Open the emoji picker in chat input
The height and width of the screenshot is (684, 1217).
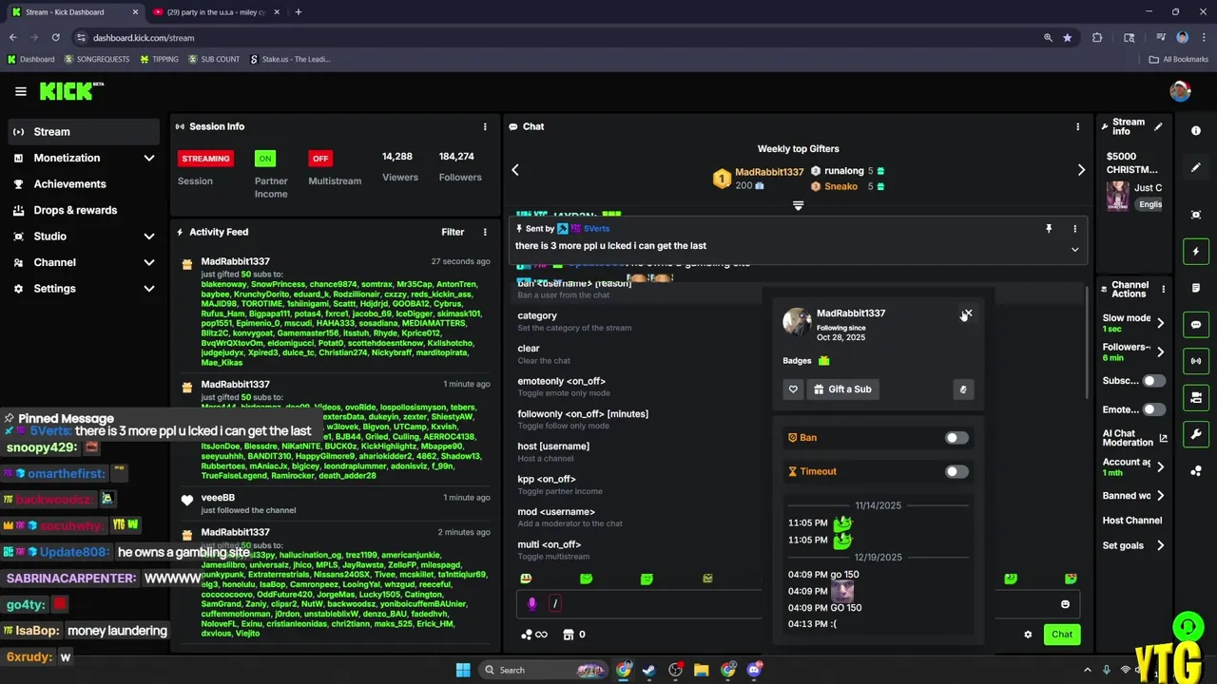pos(1065,604)
